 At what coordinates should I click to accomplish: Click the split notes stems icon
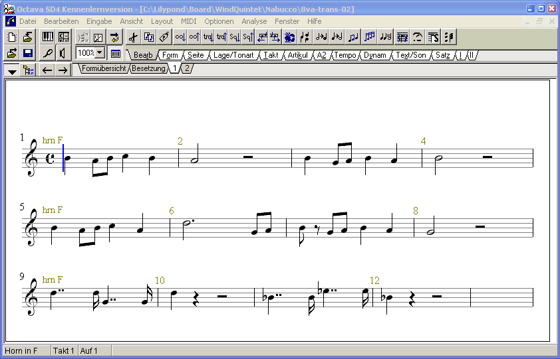pyautogui.click(x=305, y=37)
